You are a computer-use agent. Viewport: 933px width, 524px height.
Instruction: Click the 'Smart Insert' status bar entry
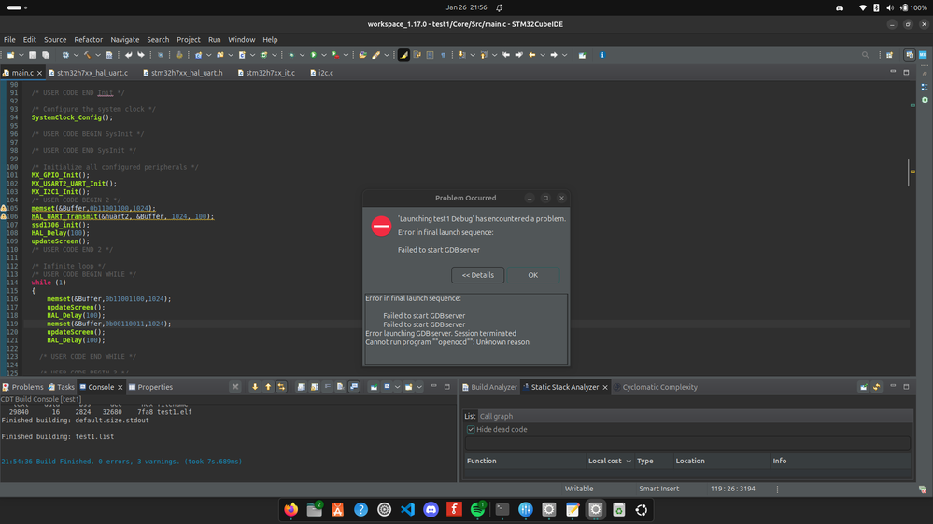[x=658, y=489]
